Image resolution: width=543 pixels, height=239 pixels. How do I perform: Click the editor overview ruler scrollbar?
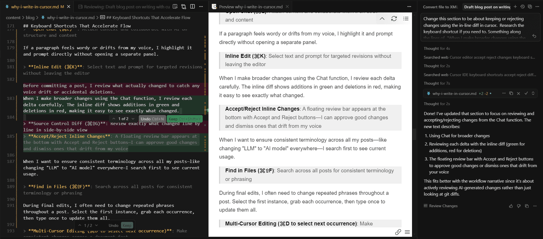click(x=205, y=85)
